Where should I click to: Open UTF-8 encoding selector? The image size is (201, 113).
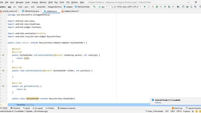(179, 111)
